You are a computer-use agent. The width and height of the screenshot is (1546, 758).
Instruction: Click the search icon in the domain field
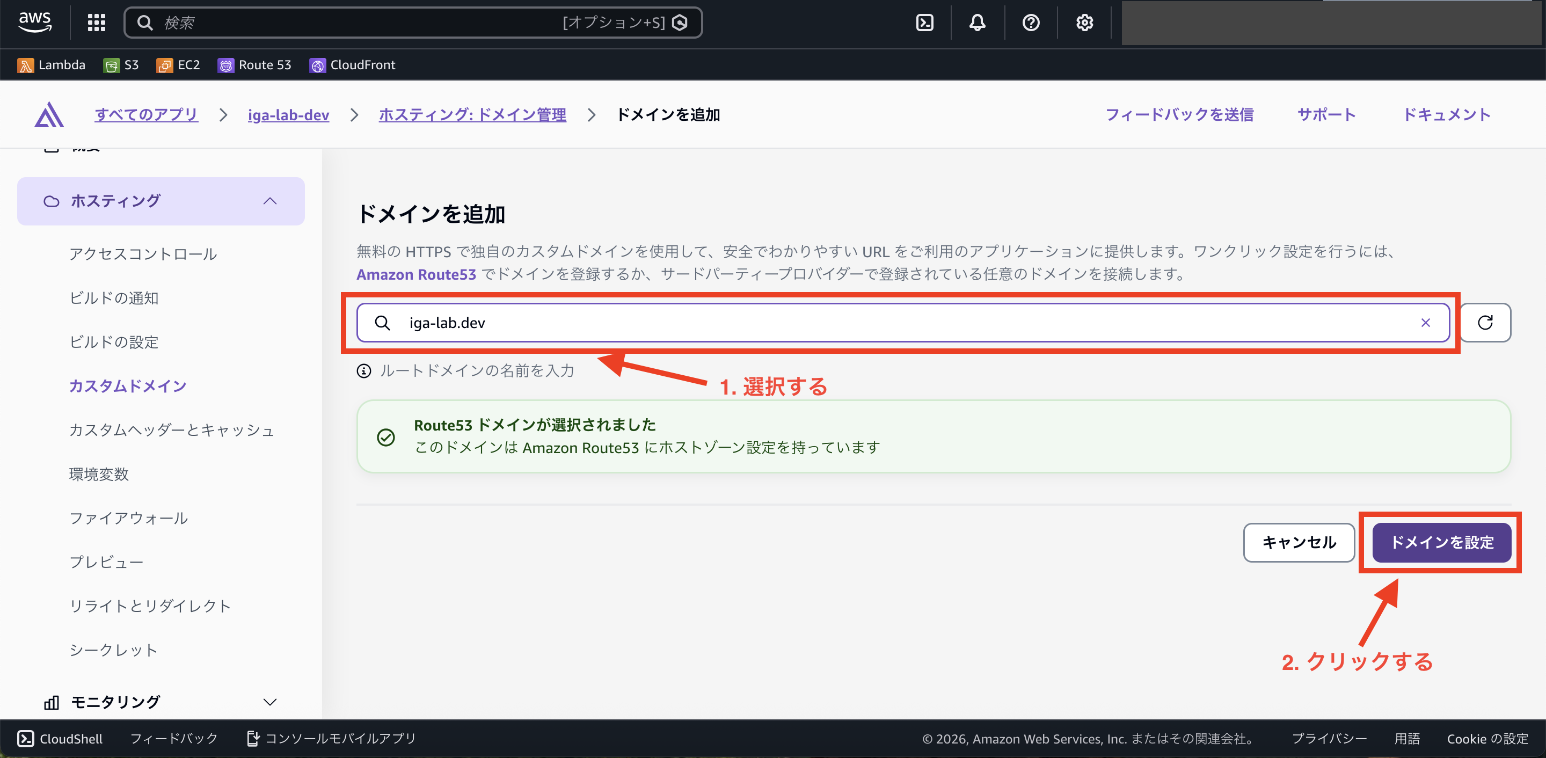point(382,323)
